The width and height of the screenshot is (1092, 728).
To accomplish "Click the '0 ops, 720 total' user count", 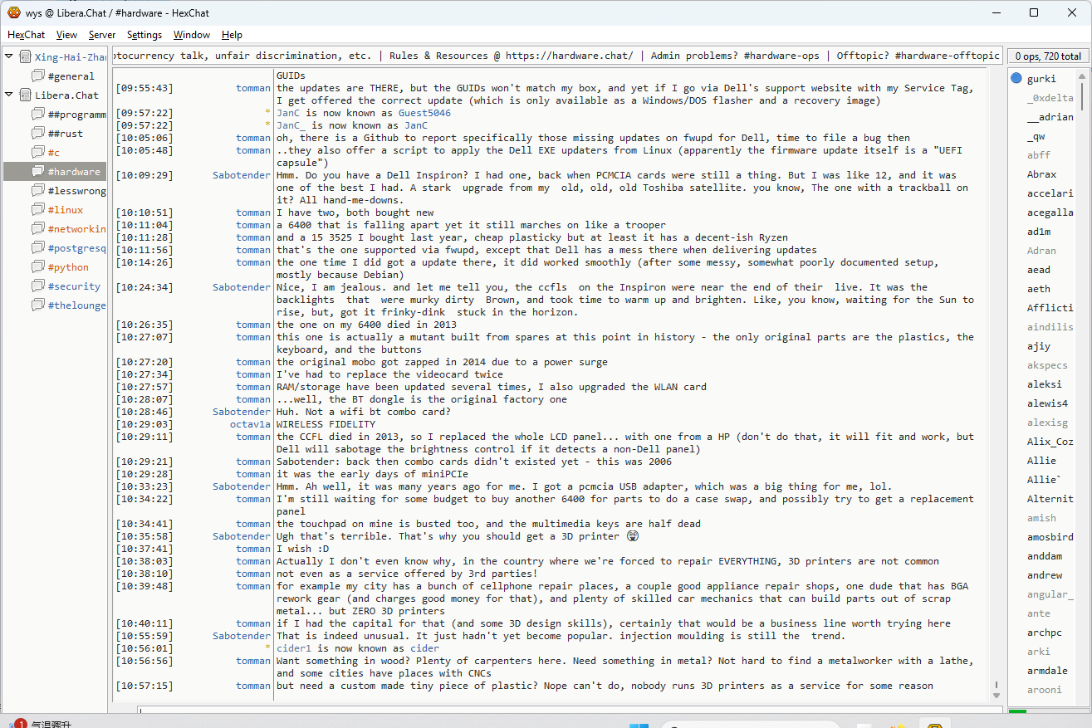I will [x=1048, y=56].
